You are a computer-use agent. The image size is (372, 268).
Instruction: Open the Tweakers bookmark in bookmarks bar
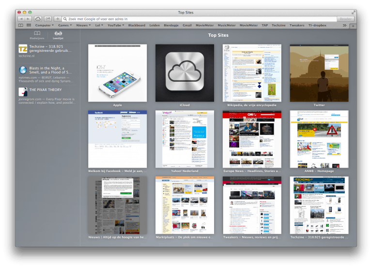(x=297, y=25)
